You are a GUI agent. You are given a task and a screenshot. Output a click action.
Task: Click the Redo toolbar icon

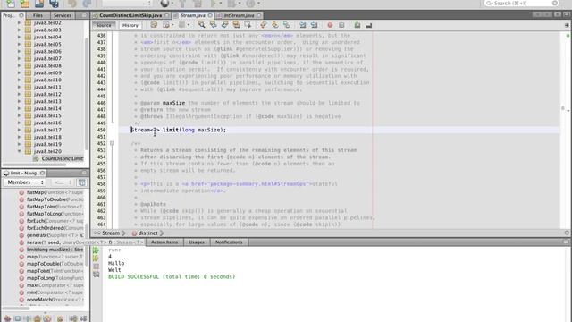tap(87, 4)
